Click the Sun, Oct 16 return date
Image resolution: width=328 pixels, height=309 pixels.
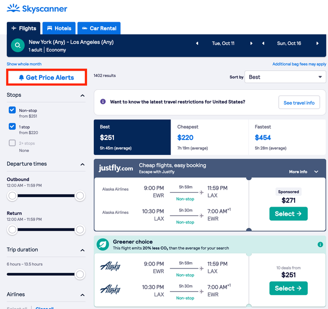pyautogui.click(x=289, y=43)
